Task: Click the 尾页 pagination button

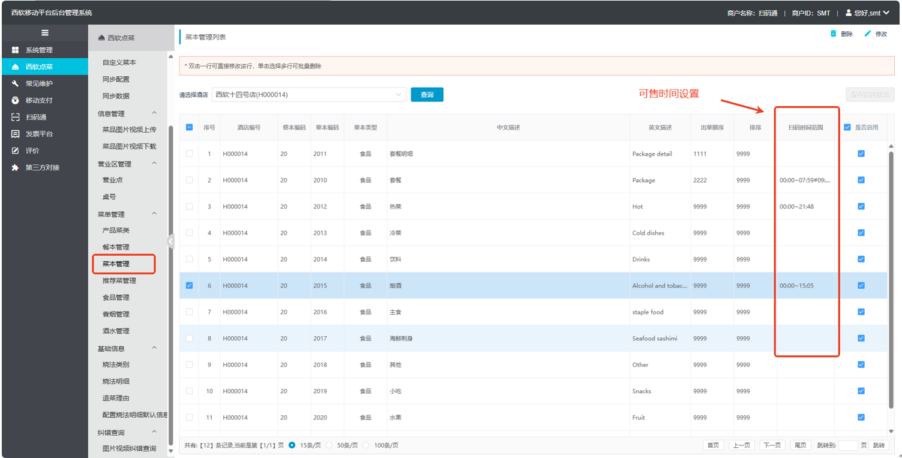Action: coord(800,445)
